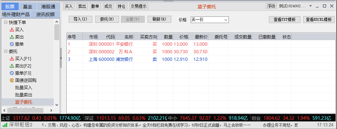This screenshot has width=337, height=129.
Task: Open the 价格 买一价 dropdown
Action: 209,20
